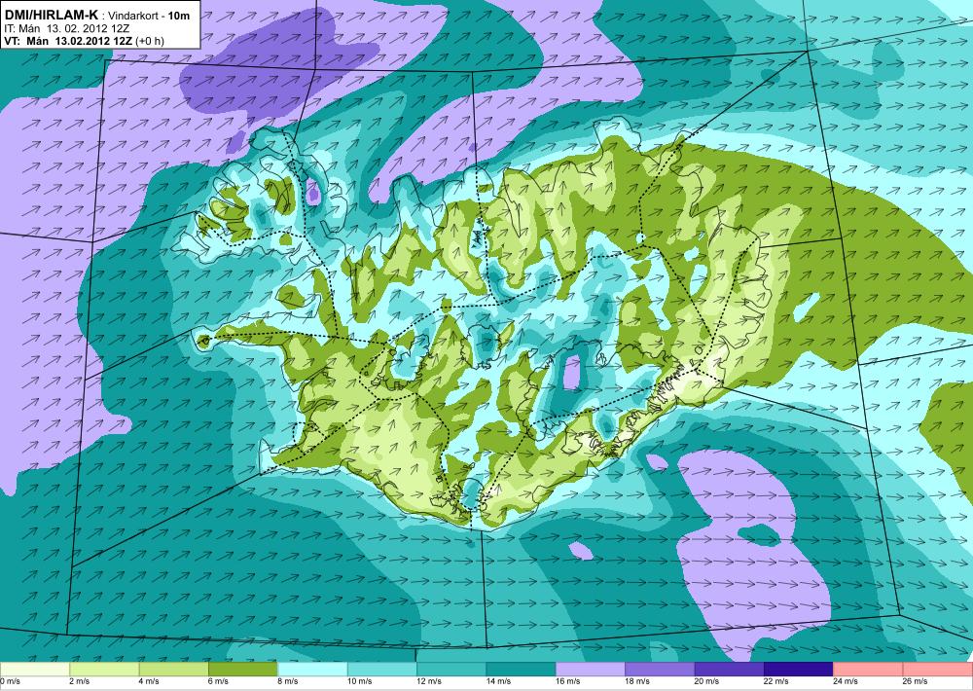Select the olive green 6–8 m/s legend swatch
The height and width of the screenshot is (691, 973).
[x=243, y=670]
